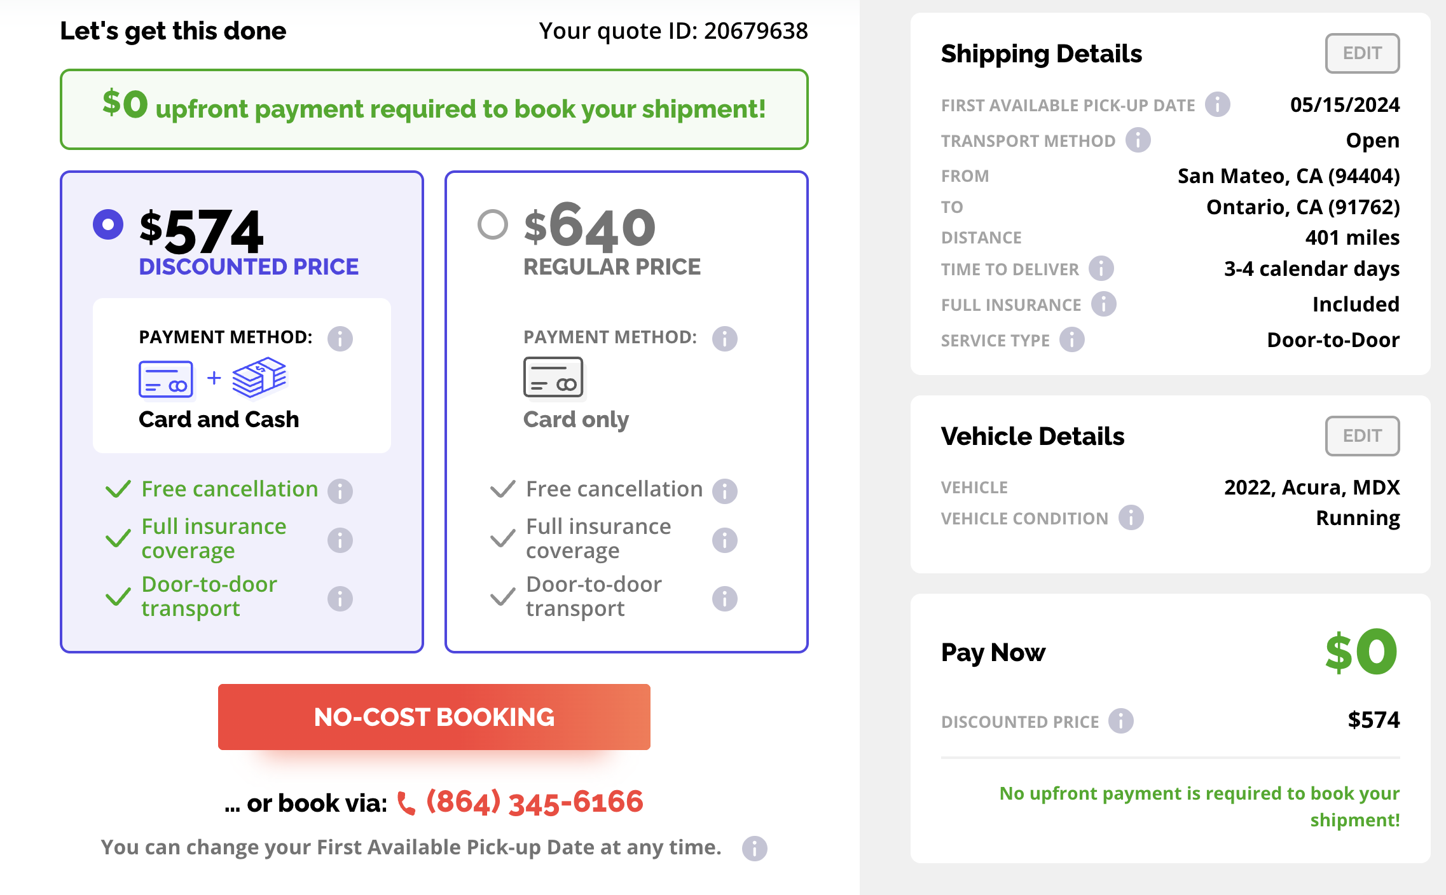The image size is (1446, 895).
Task: Open info icon next to First Available Pick-up Date
Action: click(x=1218, y=104)
